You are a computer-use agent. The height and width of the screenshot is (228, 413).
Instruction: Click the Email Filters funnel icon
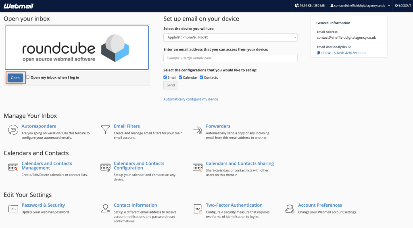(x=105, y=130)
